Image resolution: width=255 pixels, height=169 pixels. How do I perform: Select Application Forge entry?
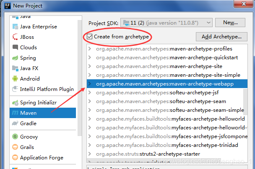(43, 157)
